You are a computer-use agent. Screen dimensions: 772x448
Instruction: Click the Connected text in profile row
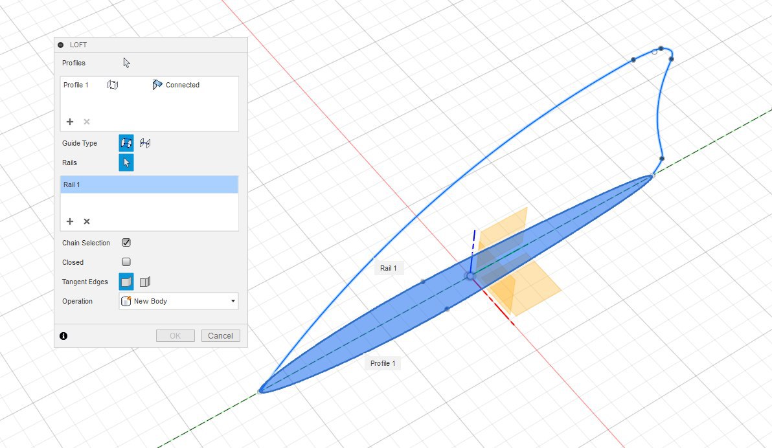[x=183, y=85]
